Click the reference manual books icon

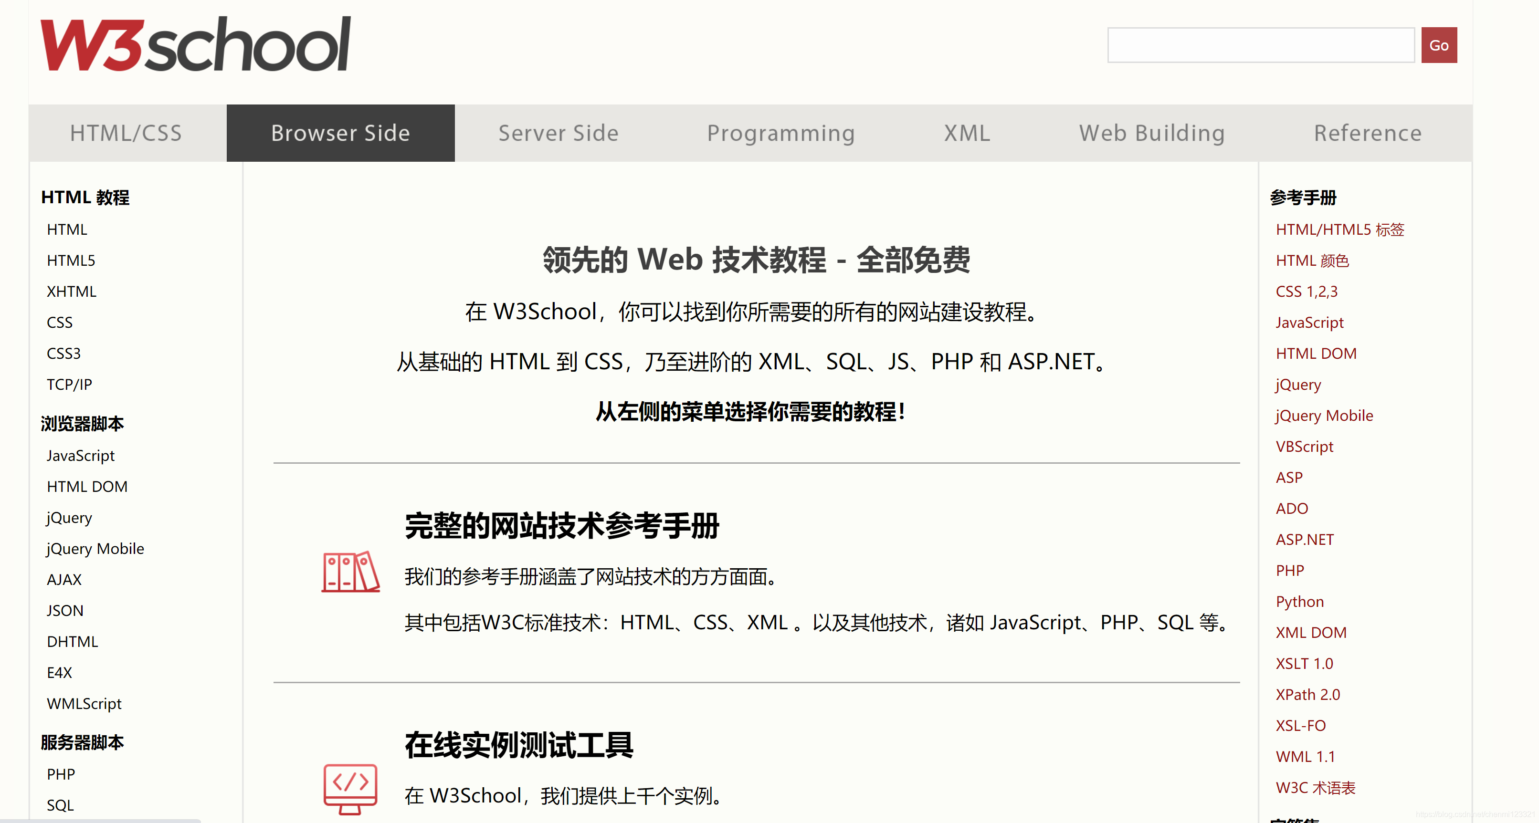[350, 572]
